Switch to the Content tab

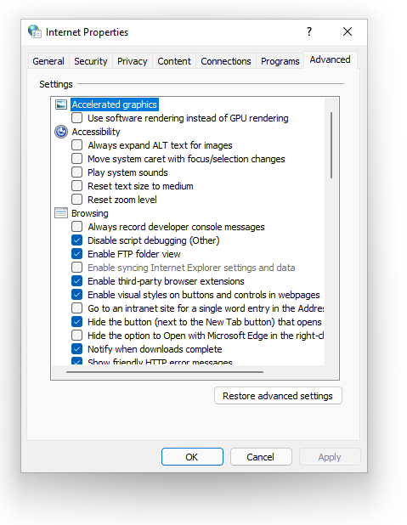click(174, 61)
